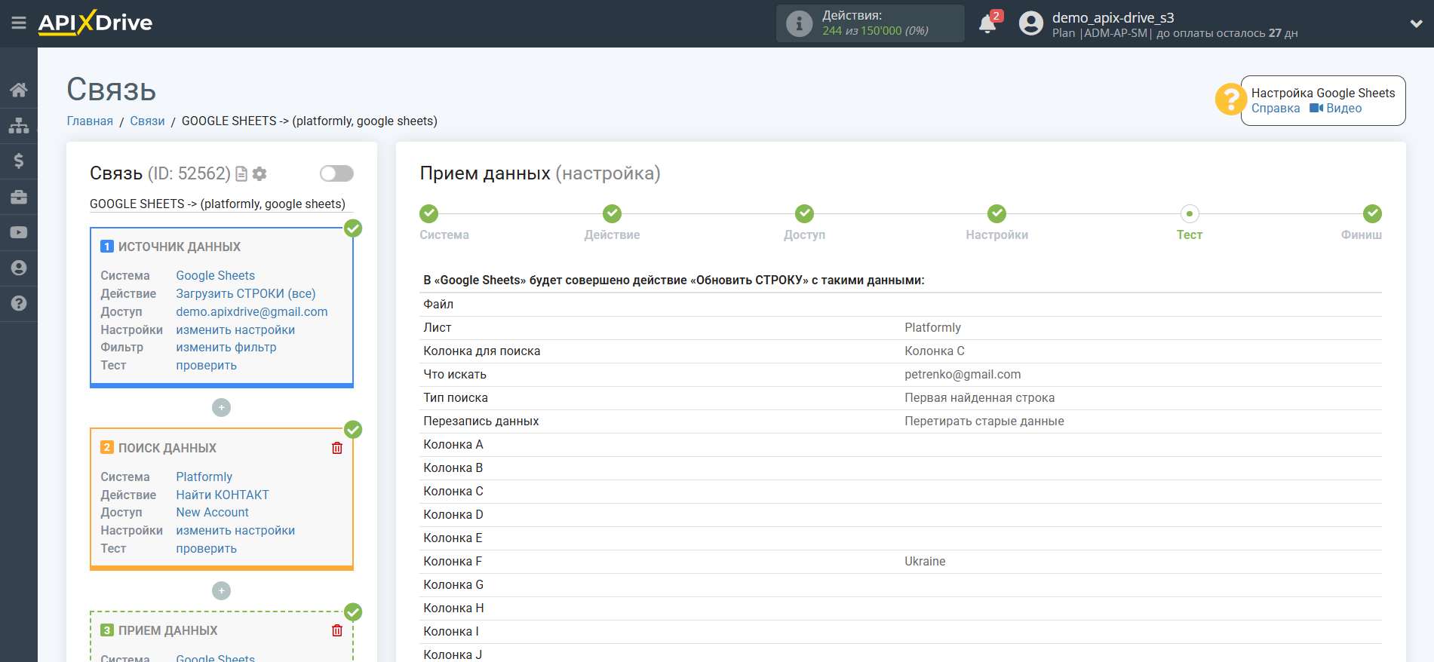Click проверить in source data block
This screenshot has width=1434, height=662.
pos(207,365)
